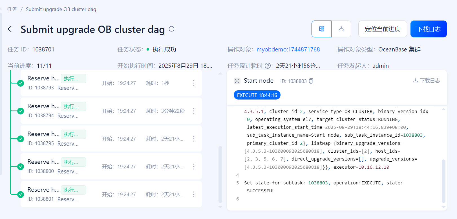Open more menu for subtask 1038795
Image resolution: width=457 pixels, height=219 pixels.
click(194, 139)
